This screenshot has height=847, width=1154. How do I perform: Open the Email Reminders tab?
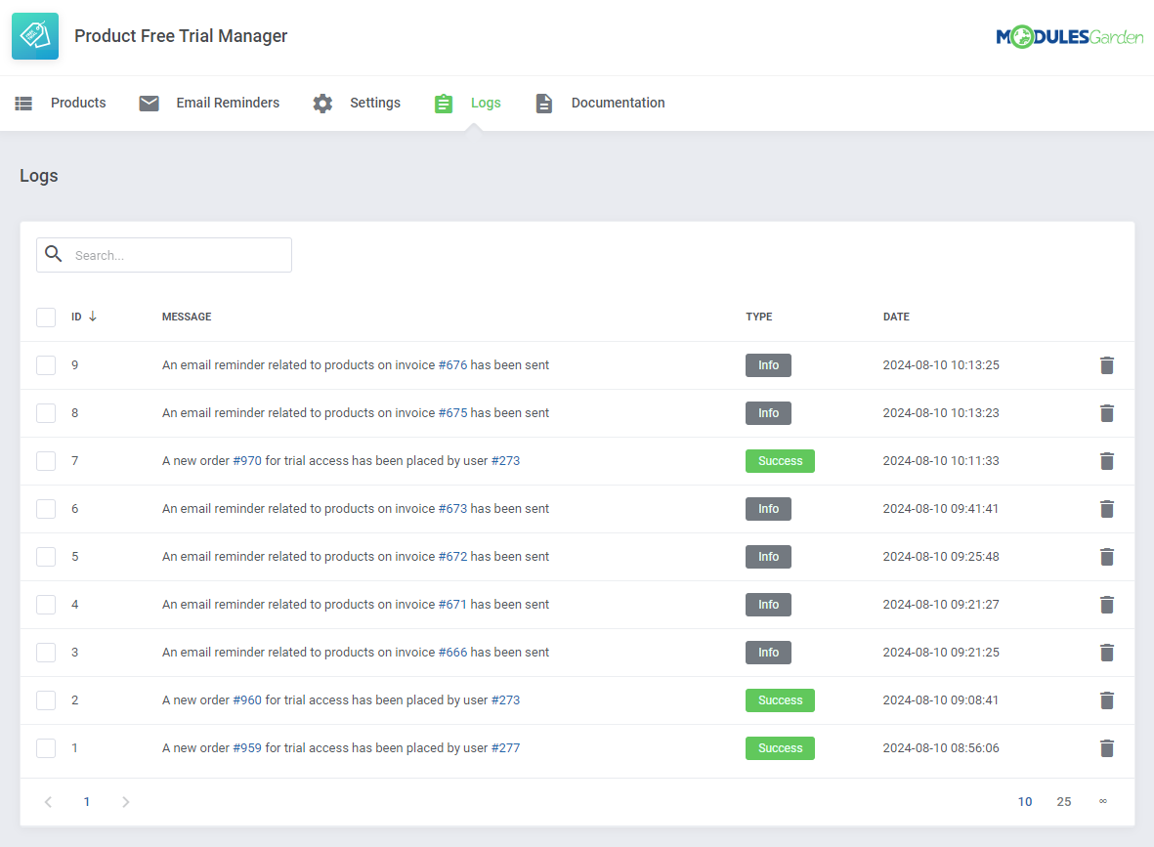pyautogui.click(x=227, y=103)
